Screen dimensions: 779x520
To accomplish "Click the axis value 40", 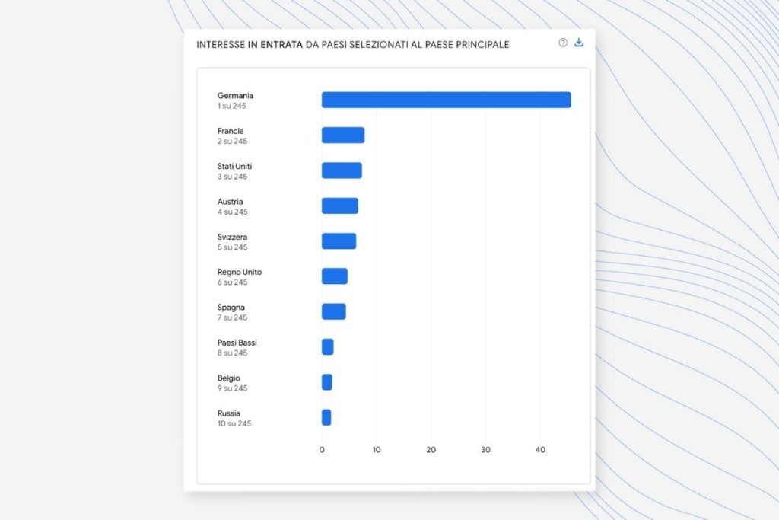I will tap(540, 450).
